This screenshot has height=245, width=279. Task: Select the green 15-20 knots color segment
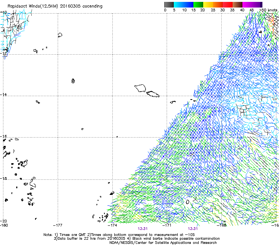198,5
